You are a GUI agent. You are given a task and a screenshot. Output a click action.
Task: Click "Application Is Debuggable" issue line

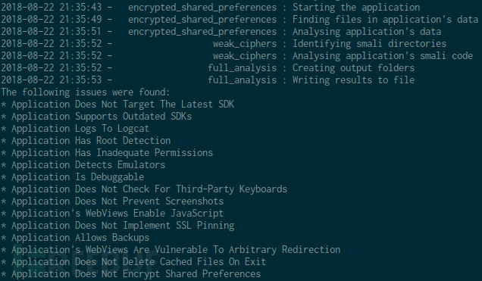tap(78, 177)
